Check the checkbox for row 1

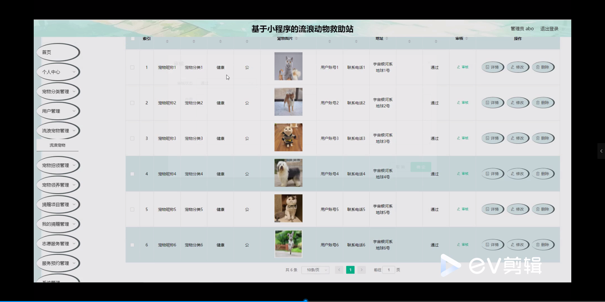tap(132, 67)
